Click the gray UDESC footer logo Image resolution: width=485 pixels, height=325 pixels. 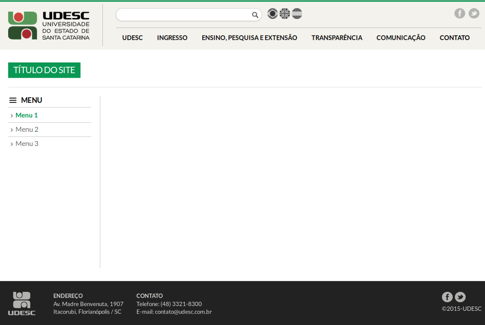22,303
